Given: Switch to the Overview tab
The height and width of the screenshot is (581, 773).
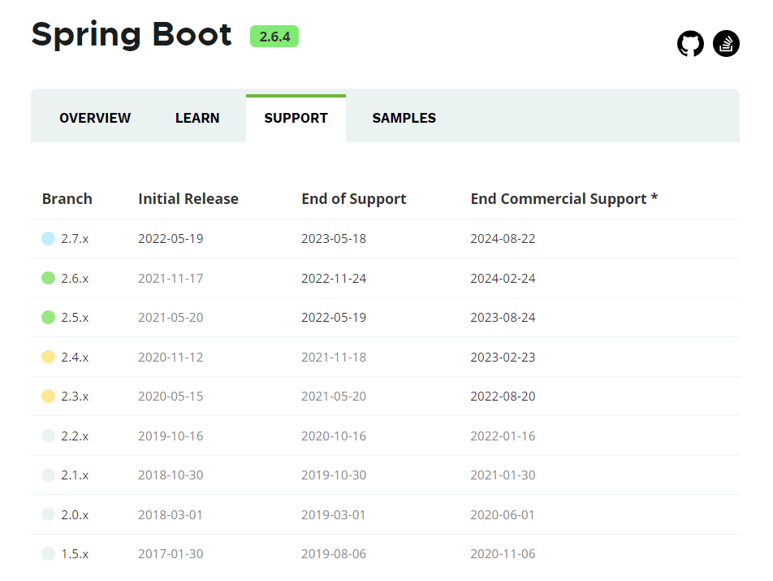Looking at the screenshot, I should 95,118.
